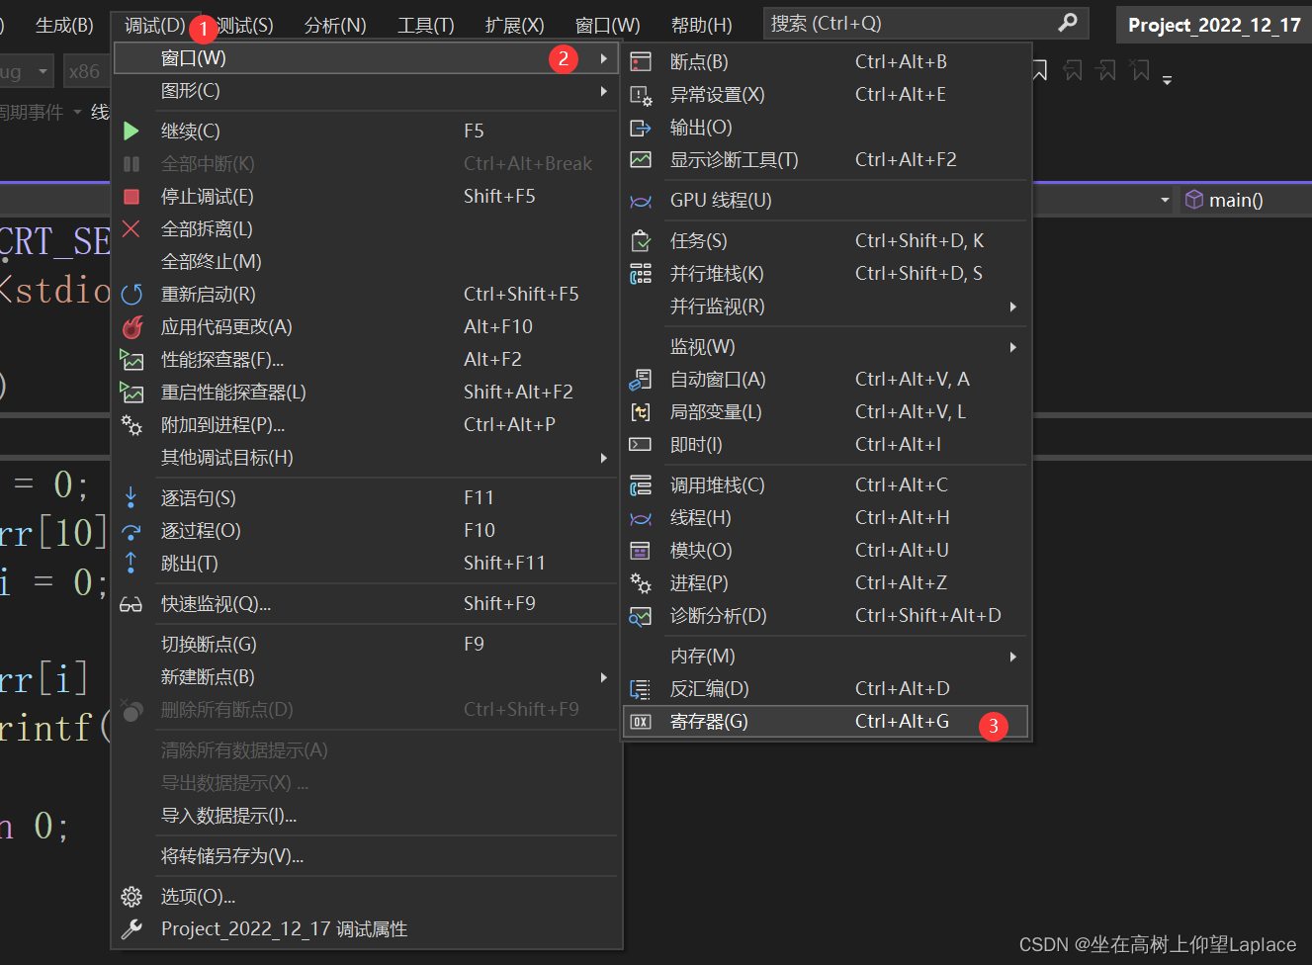This screenshot has width=1312, height=965.
Task: Select Threads (线程) Ctrl+Alt+H item
Action: point(827,518)
